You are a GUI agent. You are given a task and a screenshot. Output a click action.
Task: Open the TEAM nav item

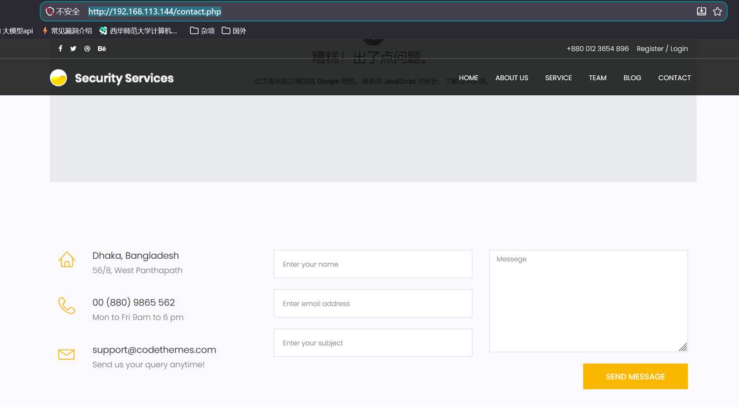coord(597,78)
